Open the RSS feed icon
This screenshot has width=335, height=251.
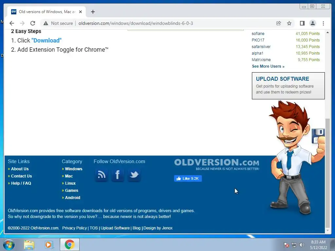click(x=101, y=175)
